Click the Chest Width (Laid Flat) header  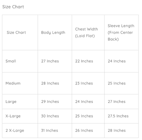click(86, 32)
